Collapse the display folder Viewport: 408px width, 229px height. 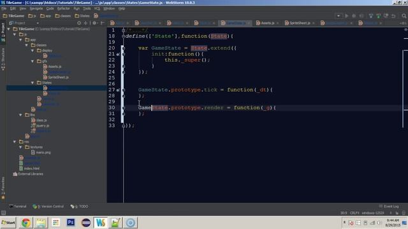click(x=33, y=50)
